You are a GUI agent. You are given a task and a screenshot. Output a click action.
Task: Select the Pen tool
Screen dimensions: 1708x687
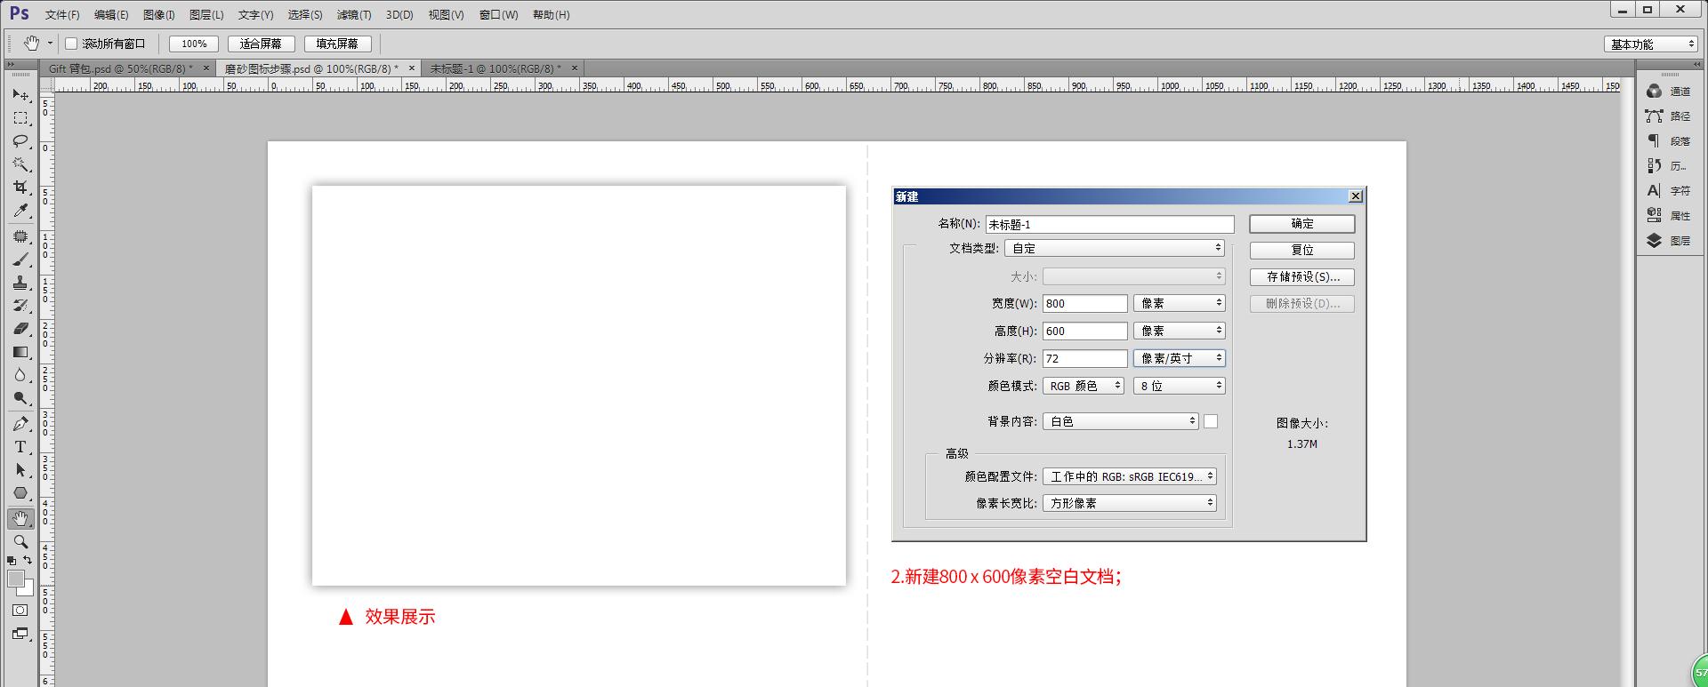[x=20, y=424]
